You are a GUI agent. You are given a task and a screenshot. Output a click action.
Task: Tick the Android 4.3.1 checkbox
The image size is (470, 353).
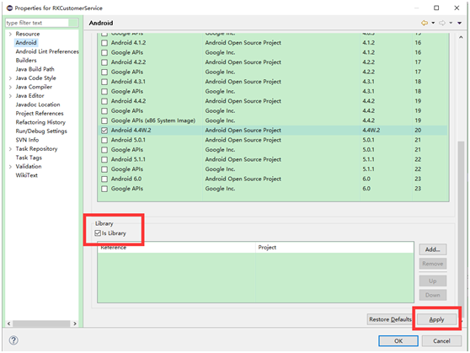click(104, 82)
